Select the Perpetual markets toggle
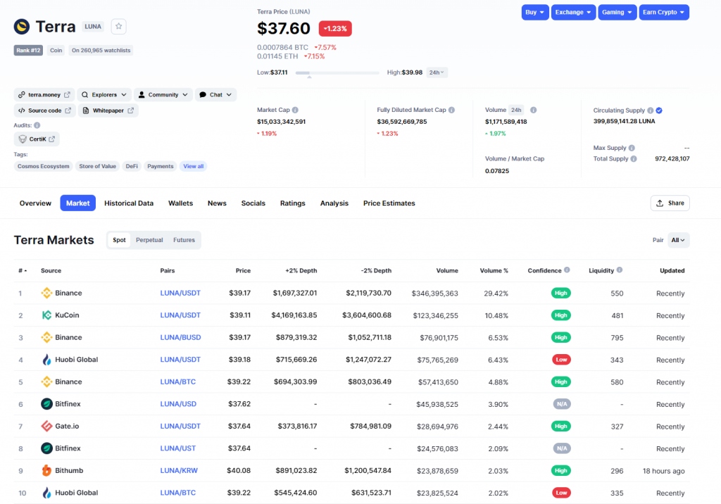The image size is (721, 504). click(x=149, y=240)
